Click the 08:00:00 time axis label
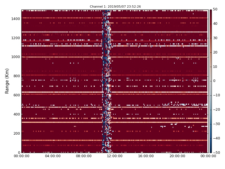The height and width of the screenshot is (169, 225). pos(84,156)
